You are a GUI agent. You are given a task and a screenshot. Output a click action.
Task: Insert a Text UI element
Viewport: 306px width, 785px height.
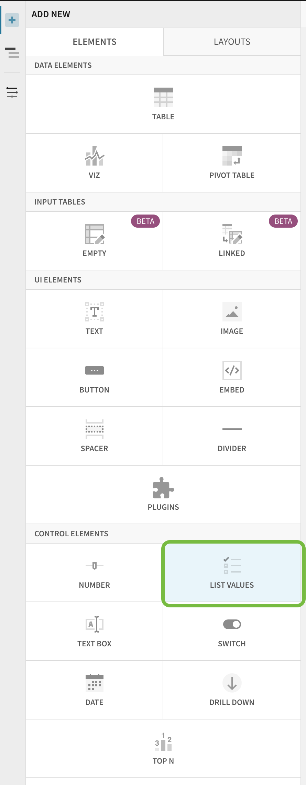coord(94,317)
